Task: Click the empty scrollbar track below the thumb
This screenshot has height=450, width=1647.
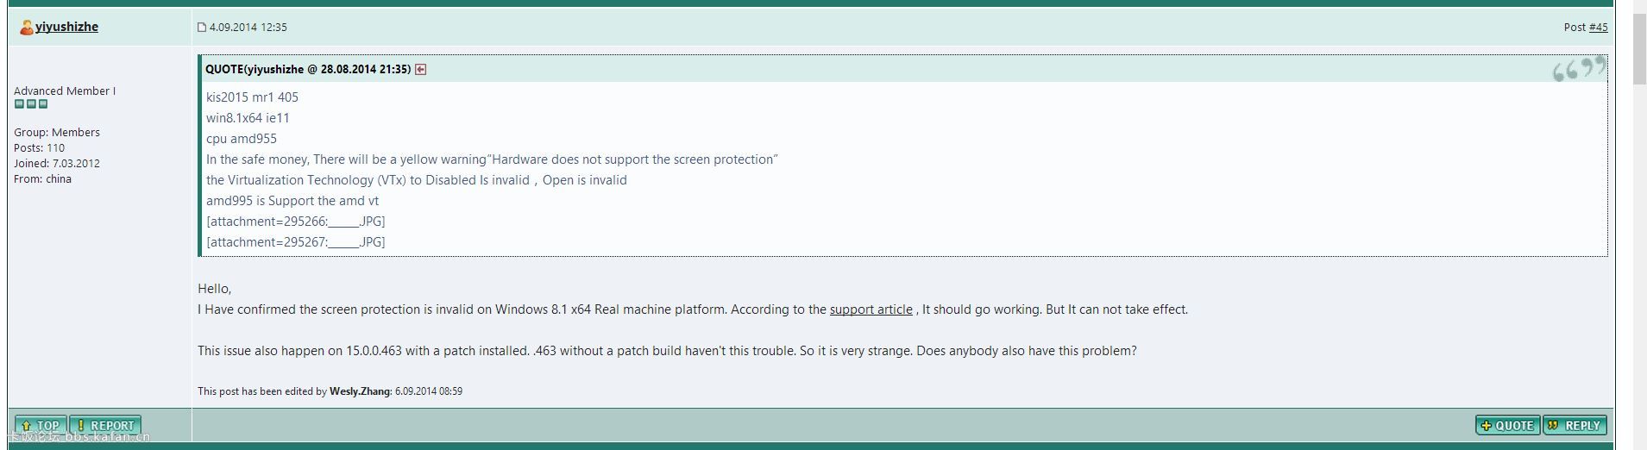Action: pos(1639,259)
